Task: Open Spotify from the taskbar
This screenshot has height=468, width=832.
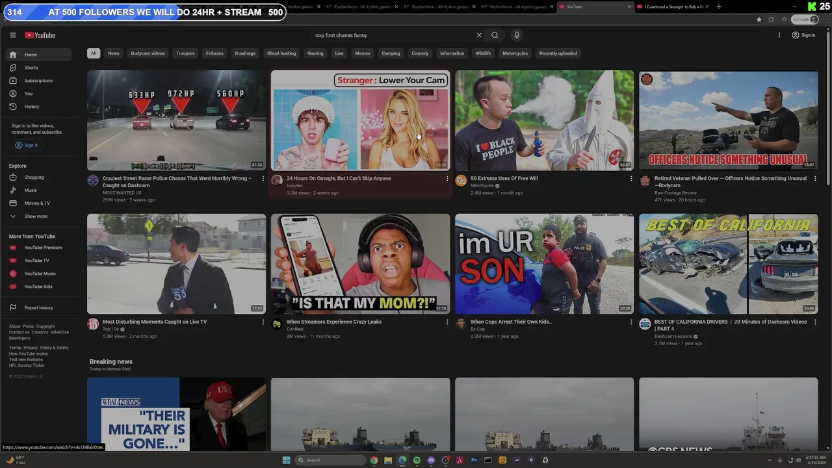Action: tap(417, 460)
